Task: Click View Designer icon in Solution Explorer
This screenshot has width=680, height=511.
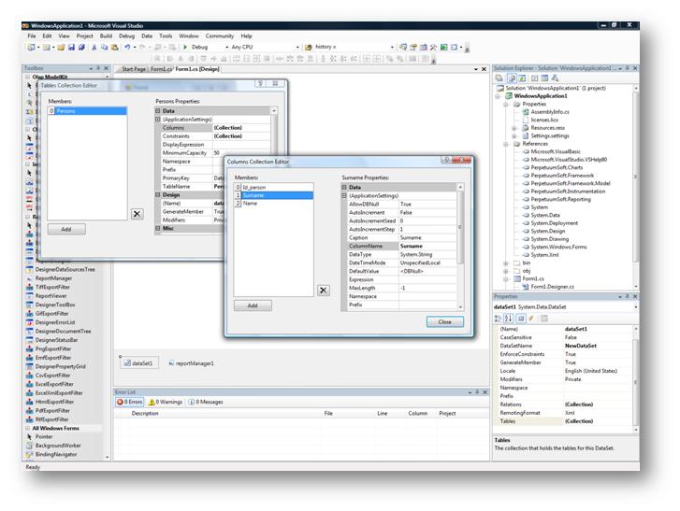Action: click(x=544, y=78)
